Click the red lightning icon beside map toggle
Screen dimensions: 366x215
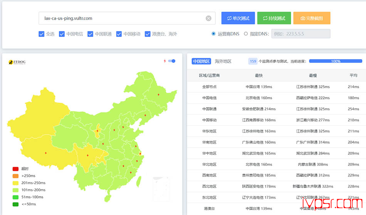coord(165,61)
